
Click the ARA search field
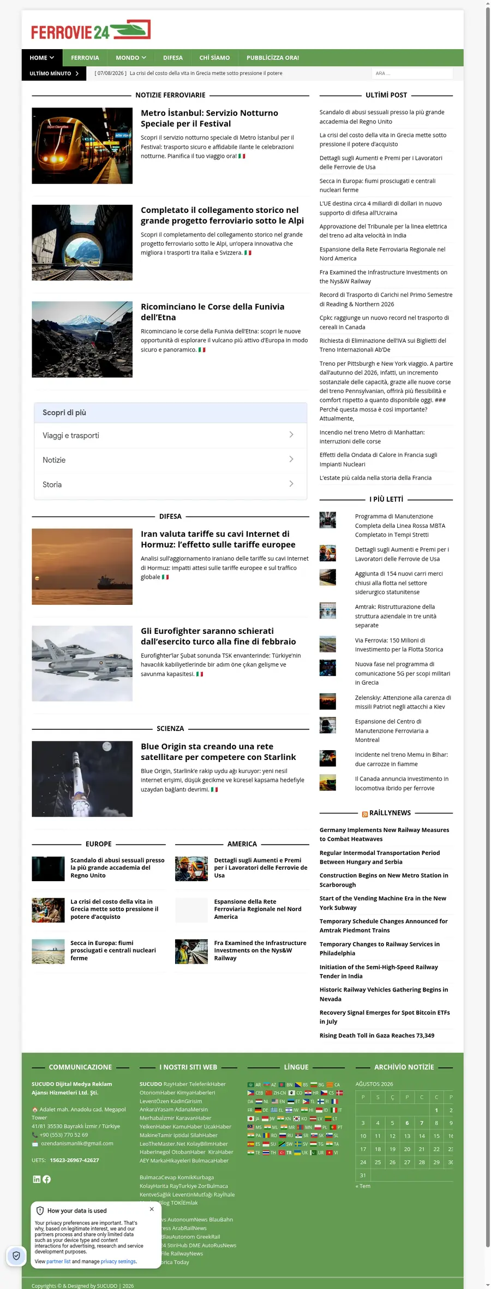tap(412, 73)
